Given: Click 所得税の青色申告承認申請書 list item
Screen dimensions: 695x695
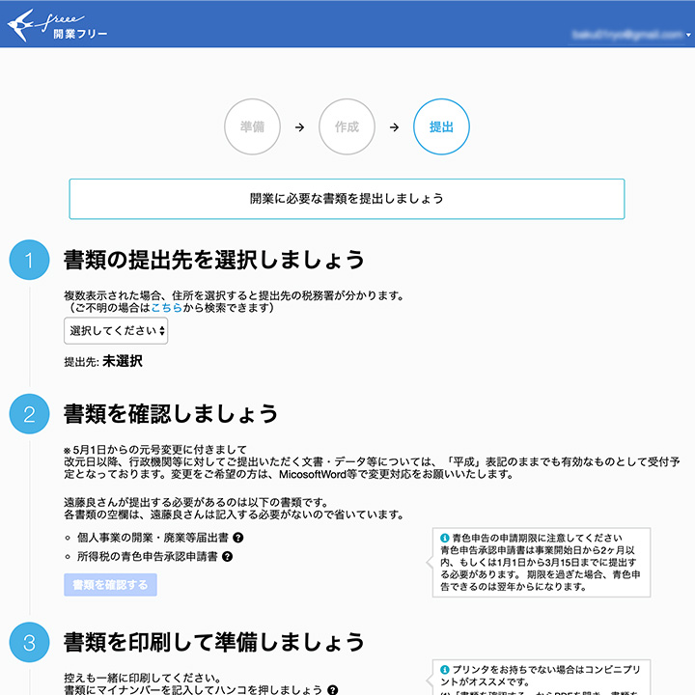Looking at the screenshot, I should pos(147,556).
